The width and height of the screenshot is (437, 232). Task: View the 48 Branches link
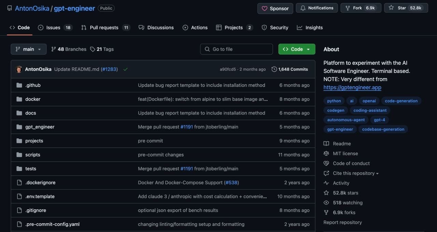[69, 49]
